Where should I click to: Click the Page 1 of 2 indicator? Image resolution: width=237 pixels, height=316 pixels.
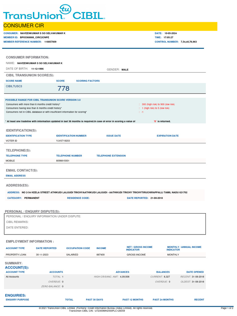(x=227, y=308)
